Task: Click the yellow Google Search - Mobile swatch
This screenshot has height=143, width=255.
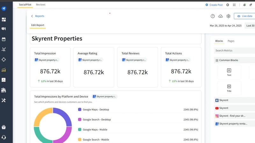Action: (x=79, y=140)
